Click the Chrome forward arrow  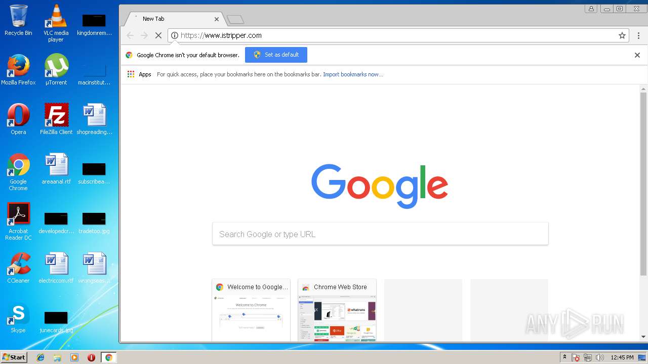(144, 35)
